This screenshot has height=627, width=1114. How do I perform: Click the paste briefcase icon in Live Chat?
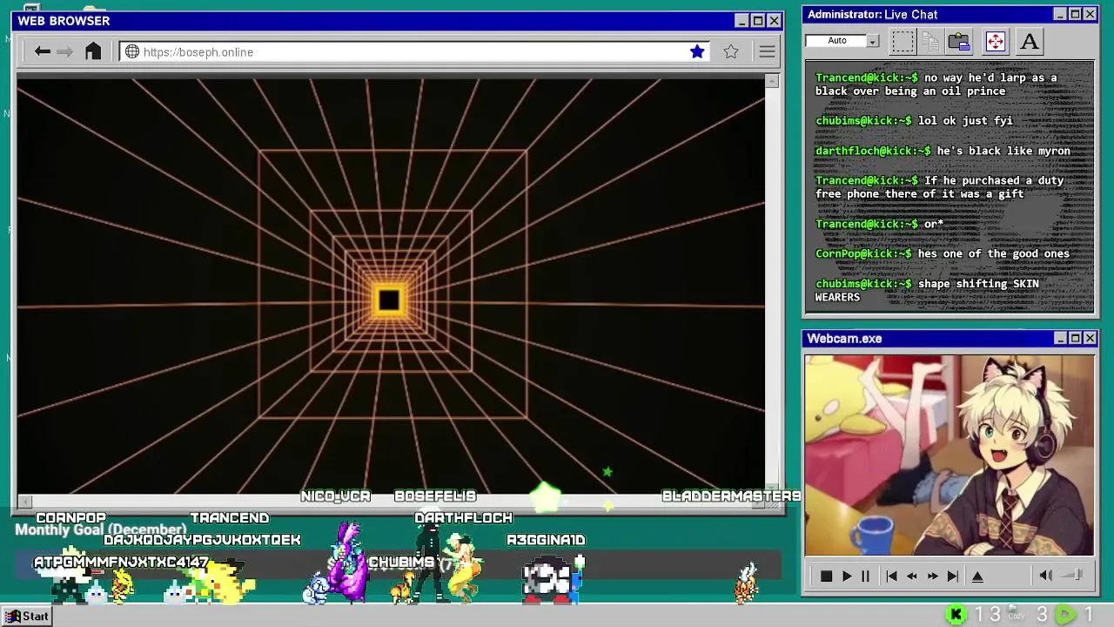pos(959,41)
